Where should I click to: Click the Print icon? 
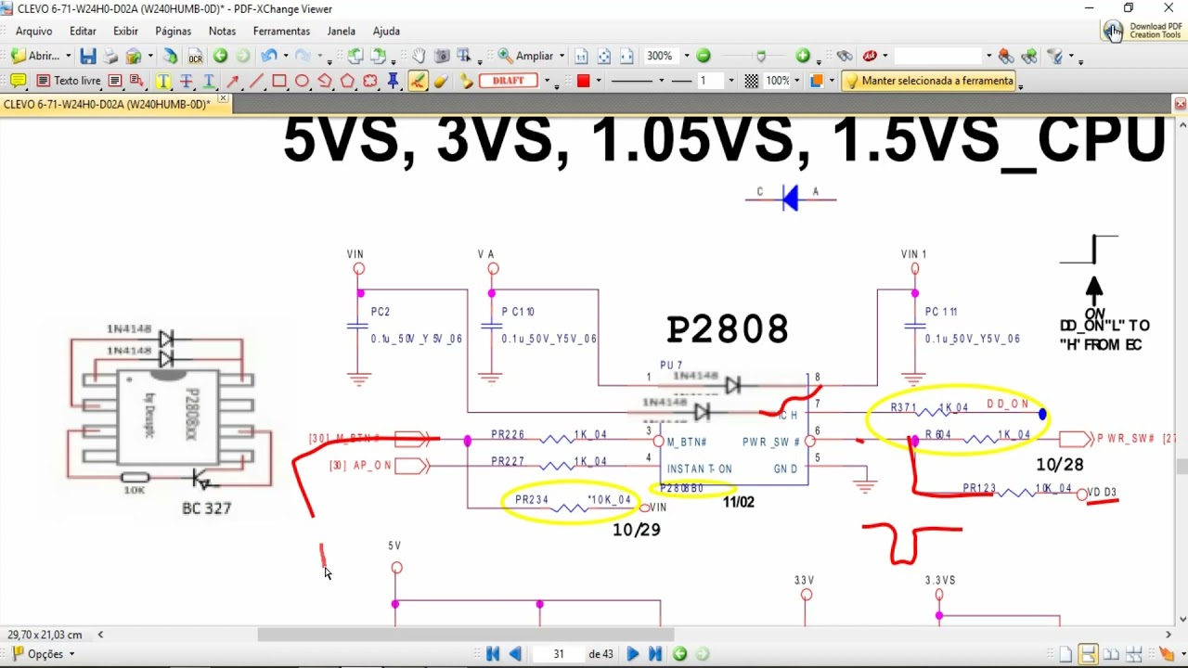click(x=110, y=56)
